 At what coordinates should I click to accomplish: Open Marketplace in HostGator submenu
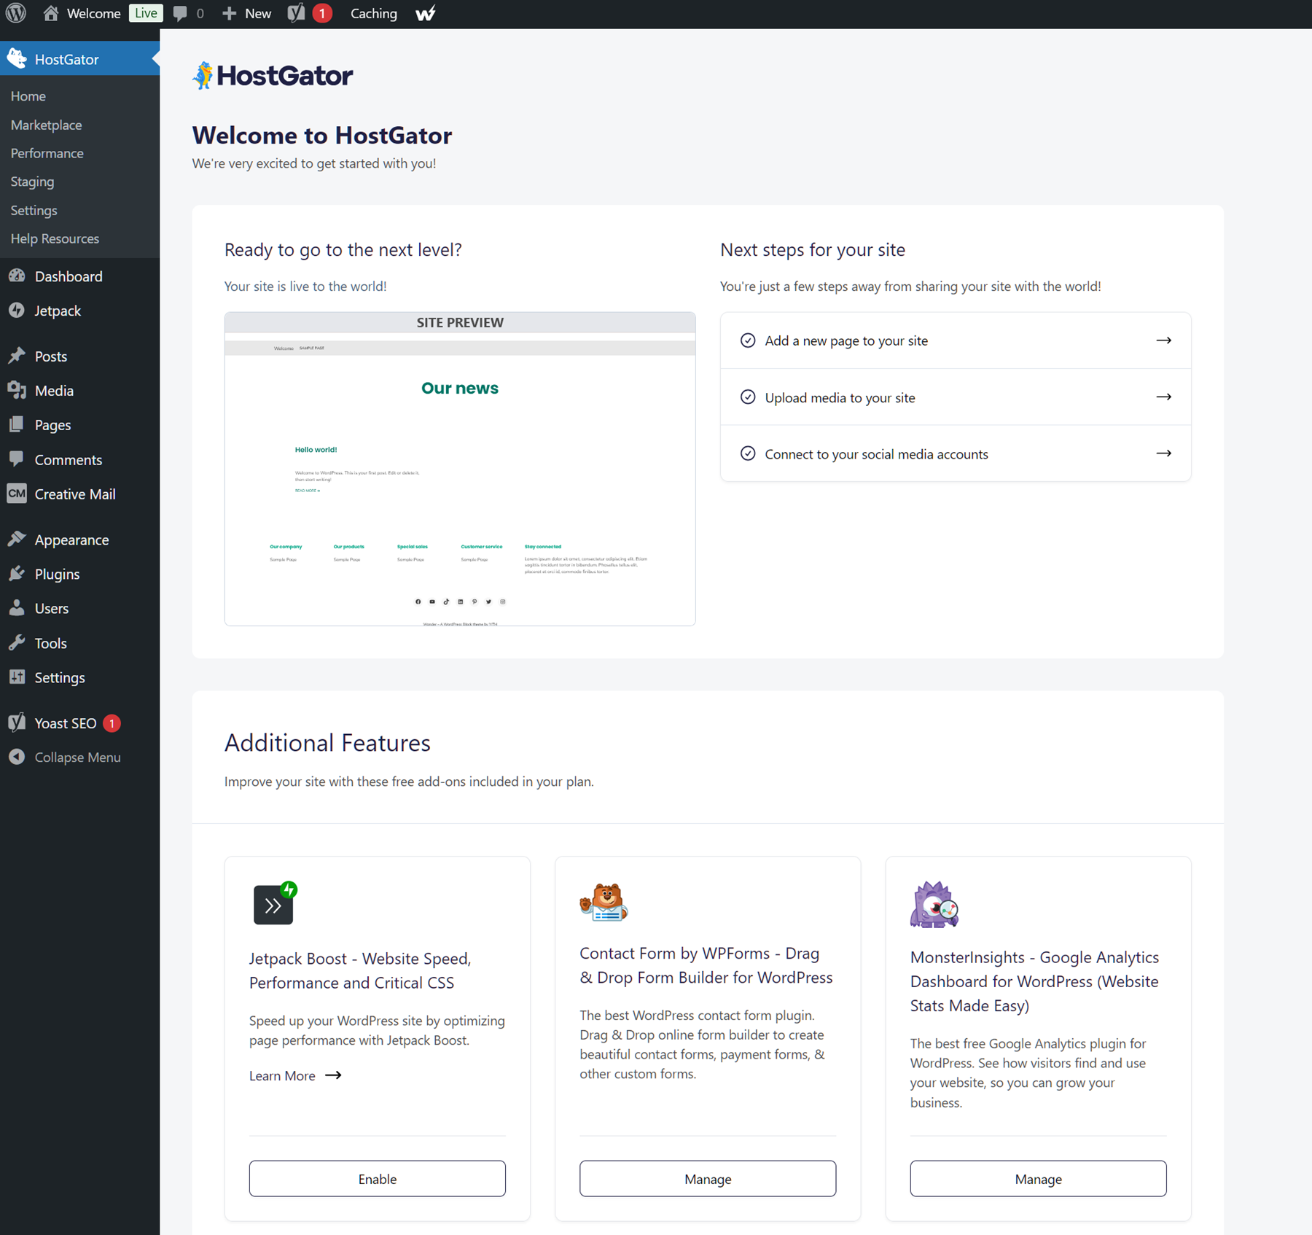46,125
